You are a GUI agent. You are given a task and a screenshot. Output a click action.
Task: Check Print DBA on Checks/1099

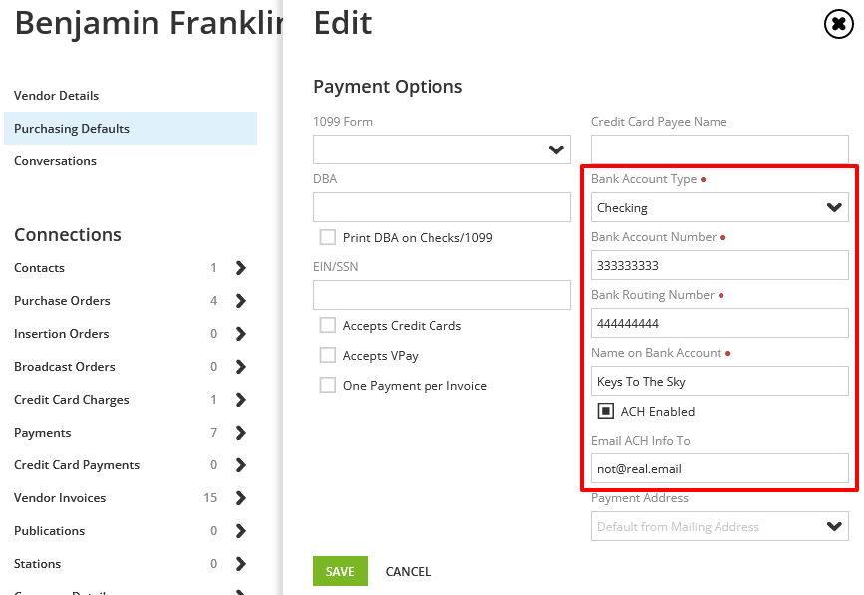[x=327, y=237]
